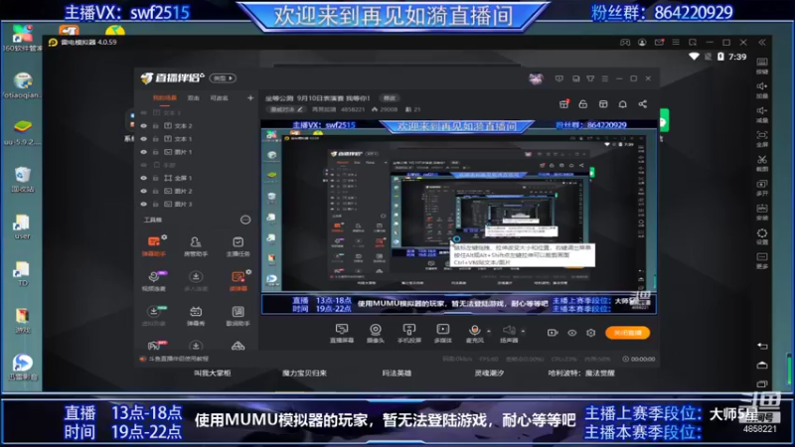Click the add scene plus icon
This screenshot has height=447, width=795.
pos(250,97)
